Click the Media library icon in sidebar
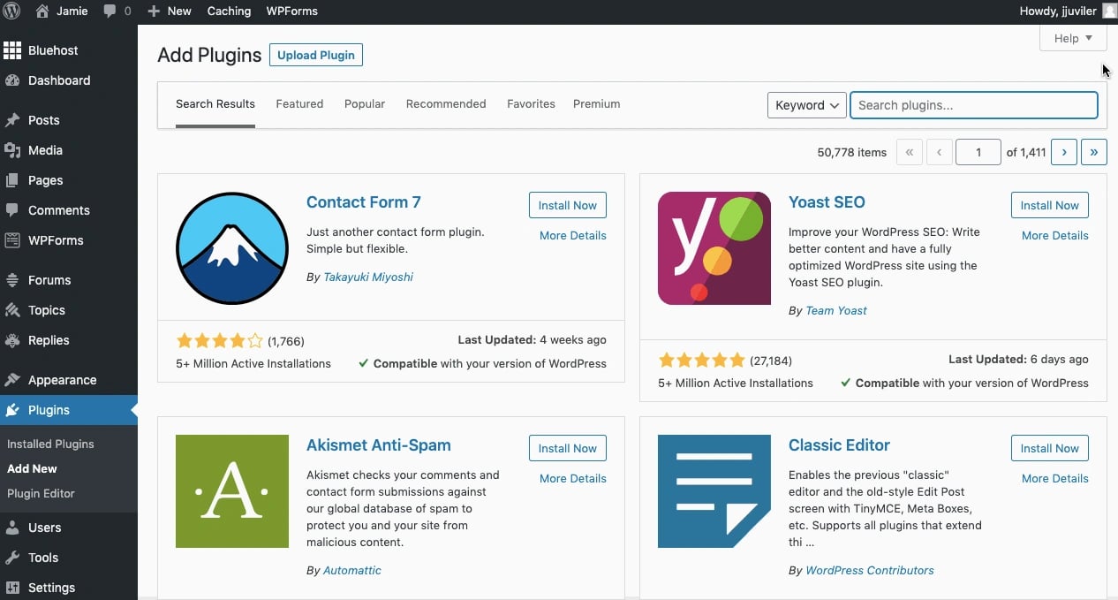The height and width of the screenshot is (600, 1118). point(12,150)
